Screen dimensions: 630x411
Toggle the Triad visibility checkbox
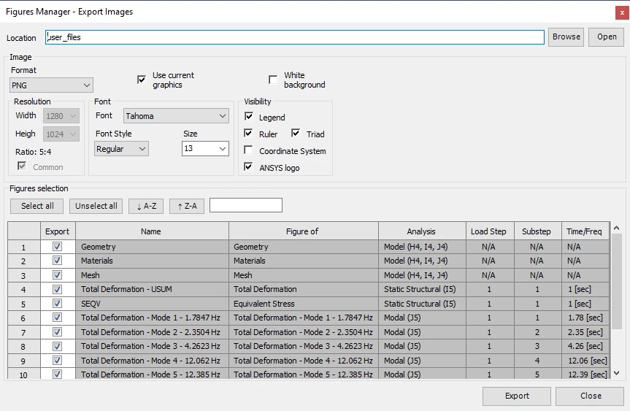click(296, 133)
